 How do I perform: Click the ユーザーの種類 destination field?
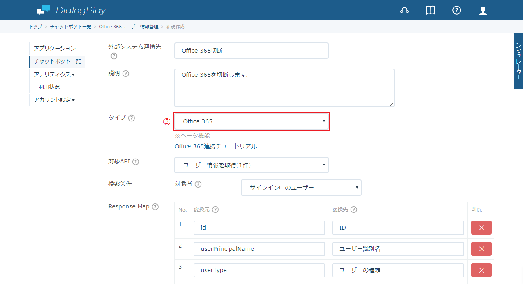[398, 270]
